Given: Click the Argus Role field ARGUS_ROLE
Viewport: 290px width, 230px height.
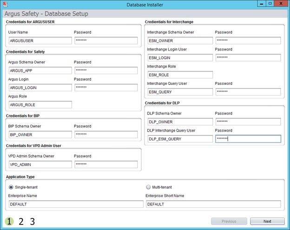Looking at the screenshot, I should click(40, 105).
